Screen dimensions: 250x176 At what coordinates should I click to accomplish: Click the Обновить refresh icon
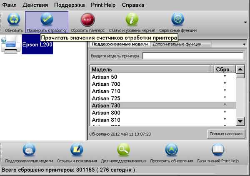point(14,20)
